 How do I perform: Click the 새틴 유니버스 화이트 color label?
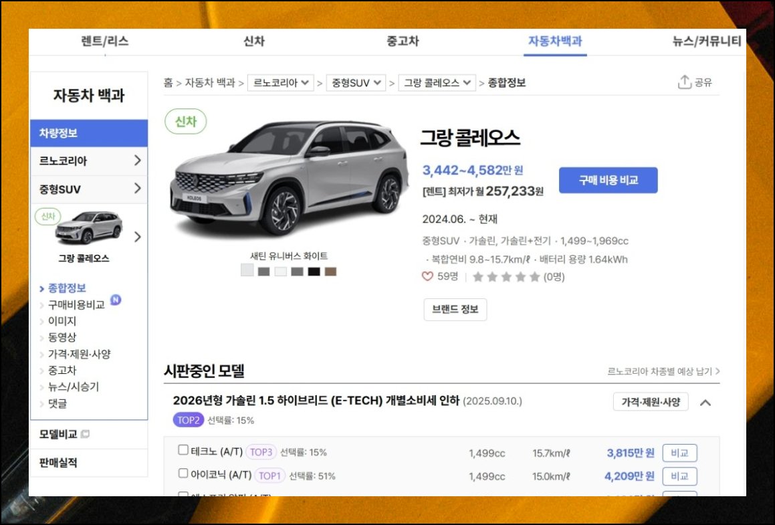(x=289, y=256)
